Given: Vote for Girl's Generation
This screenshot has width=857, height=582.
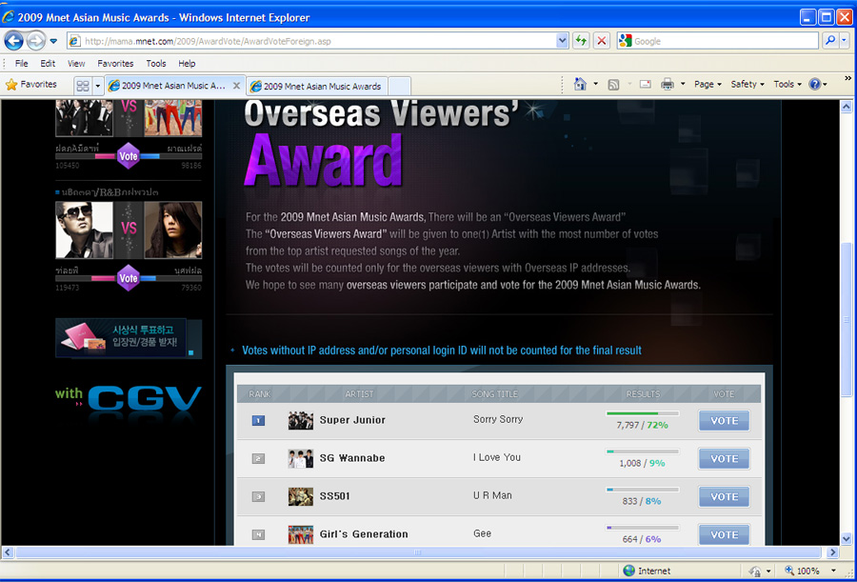Looking at the screenshot, I should (x=725, y=535).
